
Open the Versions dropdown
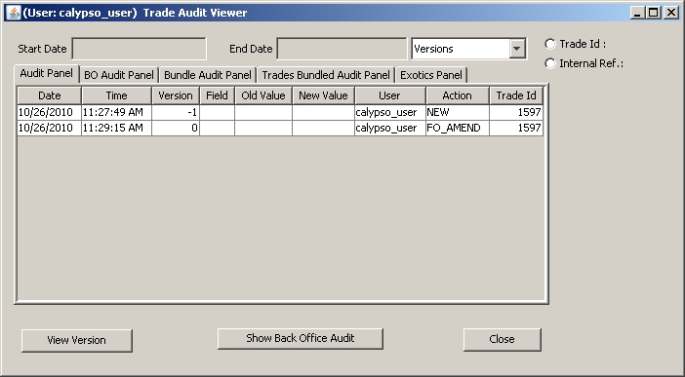[x=517, y=49]
